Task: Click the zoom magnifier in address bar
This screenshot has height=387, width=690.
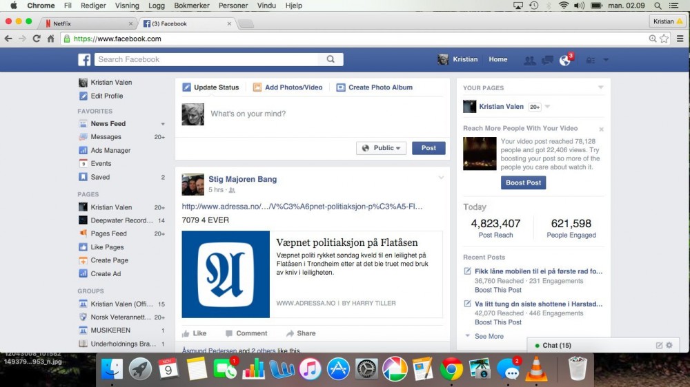Action: 653,39
